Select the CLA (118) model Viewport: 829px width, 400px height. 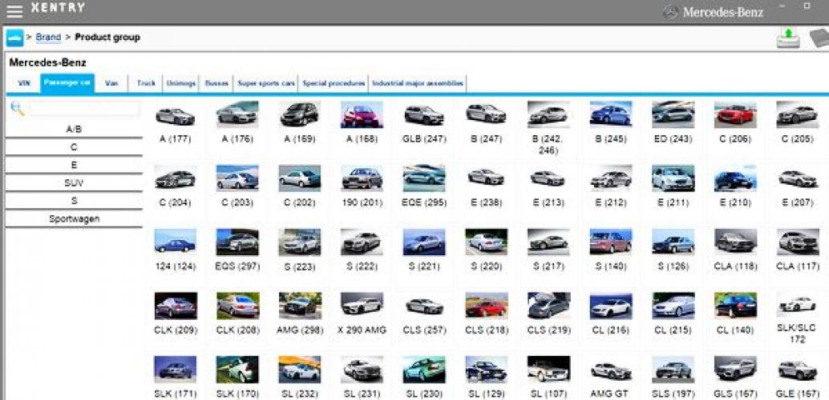pyautogui.click(x=735, y=242)
